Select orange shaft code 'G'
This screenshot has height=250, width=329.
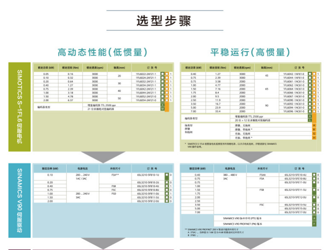314,133
